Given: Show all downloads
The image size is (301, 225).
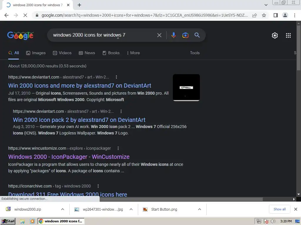Looking at the screenshot, I should (x=280, y=209).
